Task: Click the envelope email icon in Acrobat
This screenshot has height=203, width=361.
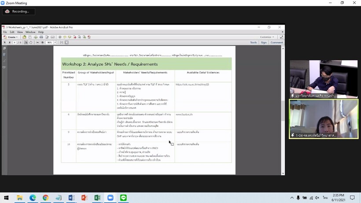Action: [53, 37]
